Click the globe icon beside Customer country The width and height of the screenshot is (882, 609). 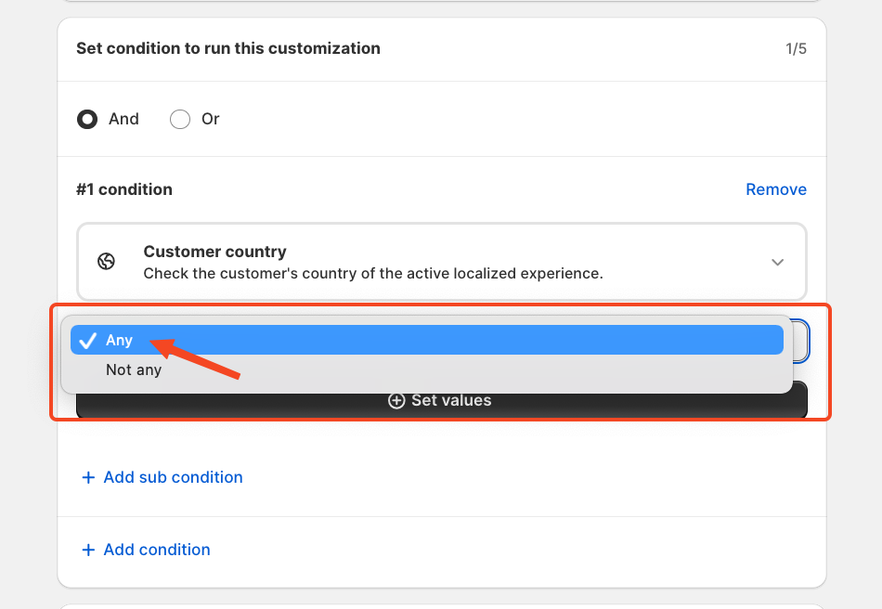107,262
